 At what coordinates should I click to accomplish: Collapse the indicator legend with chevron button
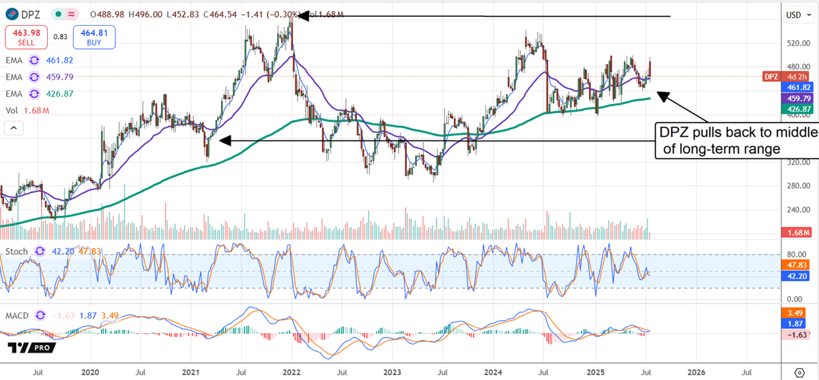[x=14, y=128]
